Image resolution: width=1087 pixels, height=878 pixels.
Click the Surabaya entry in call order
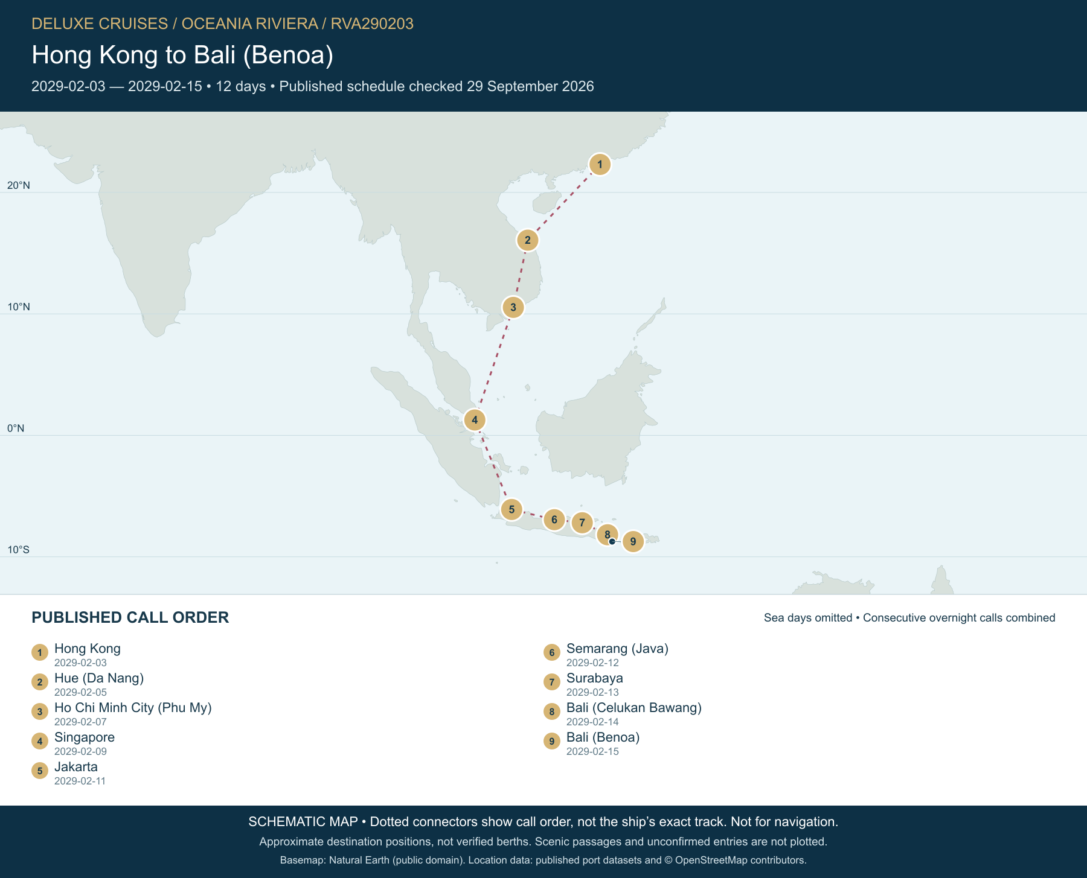pos(595,678)
